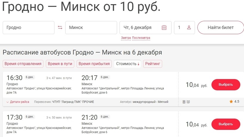Toggle Стоимость sort order

(x=127, y=64)
